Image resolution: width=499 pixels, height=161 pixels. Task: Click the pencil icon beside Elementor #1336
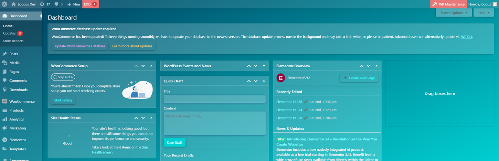click(x=306, y=102)
